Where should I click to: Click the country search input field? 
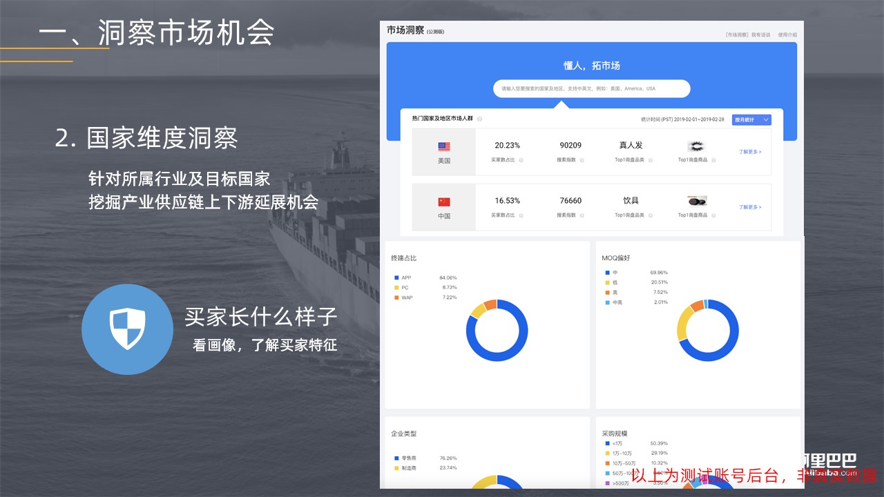pyautogui.click(x=591, y=88)
